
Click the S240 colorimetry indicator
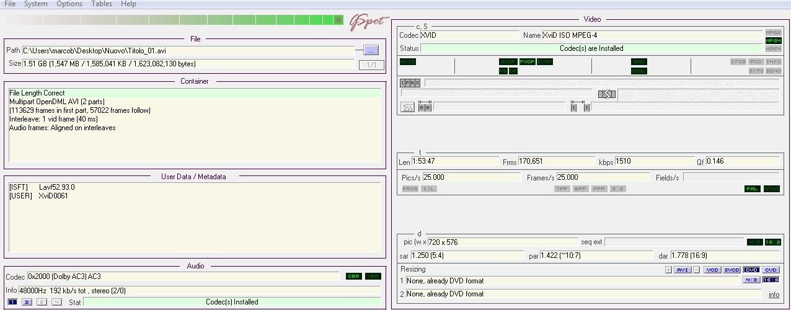pyautogui.click(x=773, y=71)
